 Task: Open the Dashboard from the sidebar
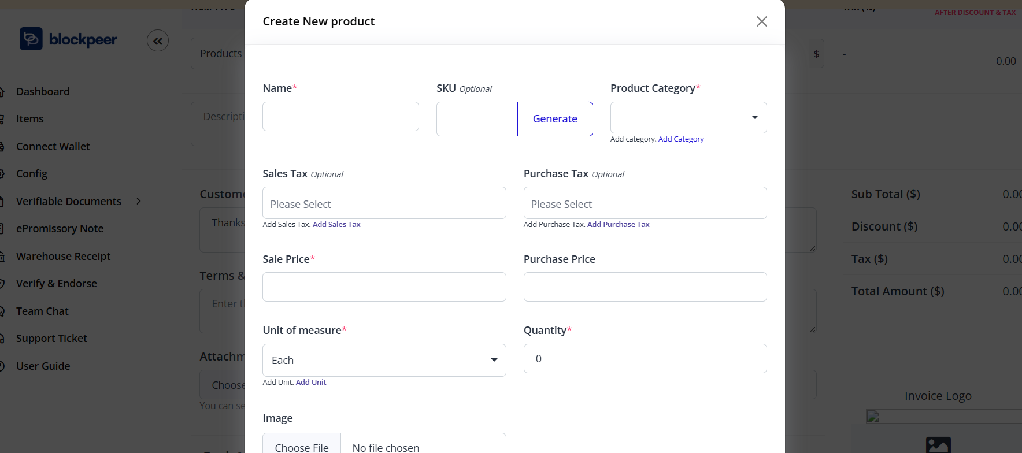point(43,91)
